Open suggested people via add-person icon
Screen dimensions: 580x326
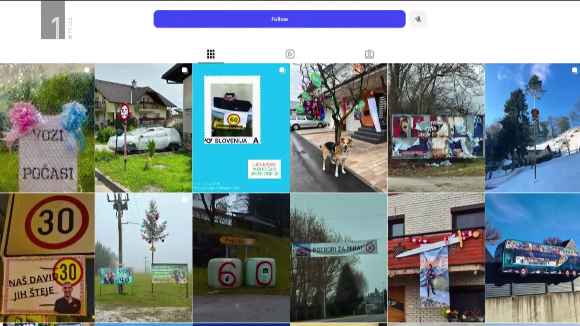click(x=418, y=19)
